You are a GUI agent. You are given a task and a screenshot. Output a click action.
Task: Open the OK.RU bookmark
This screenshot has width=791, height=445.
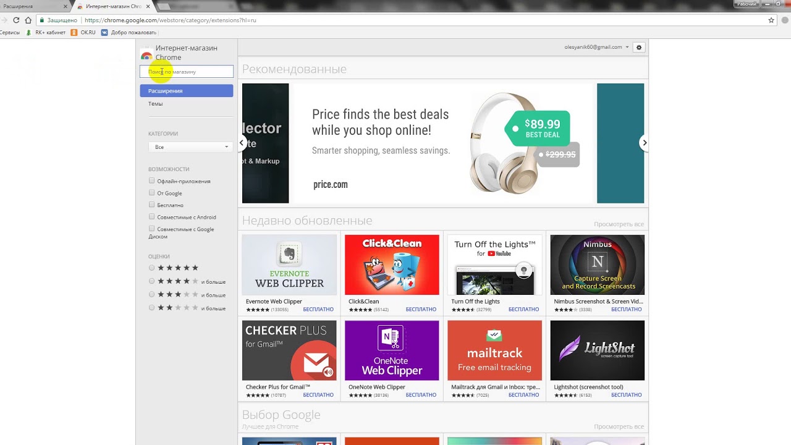point(83,32)
